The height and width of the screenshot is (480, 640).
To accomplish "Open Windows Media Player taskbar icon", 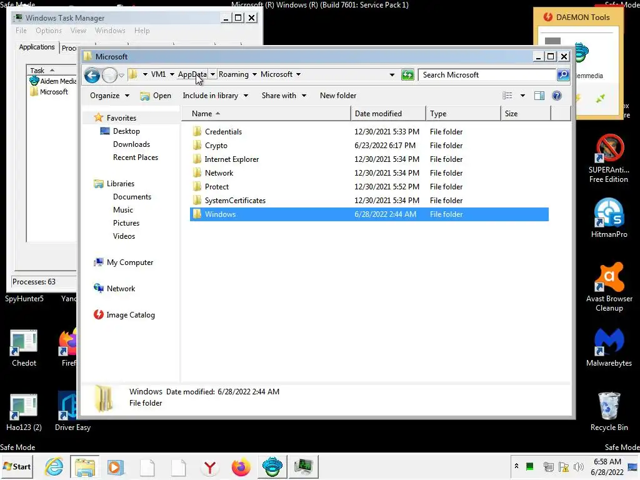I will pyautogui.click(x=115, y=467).
